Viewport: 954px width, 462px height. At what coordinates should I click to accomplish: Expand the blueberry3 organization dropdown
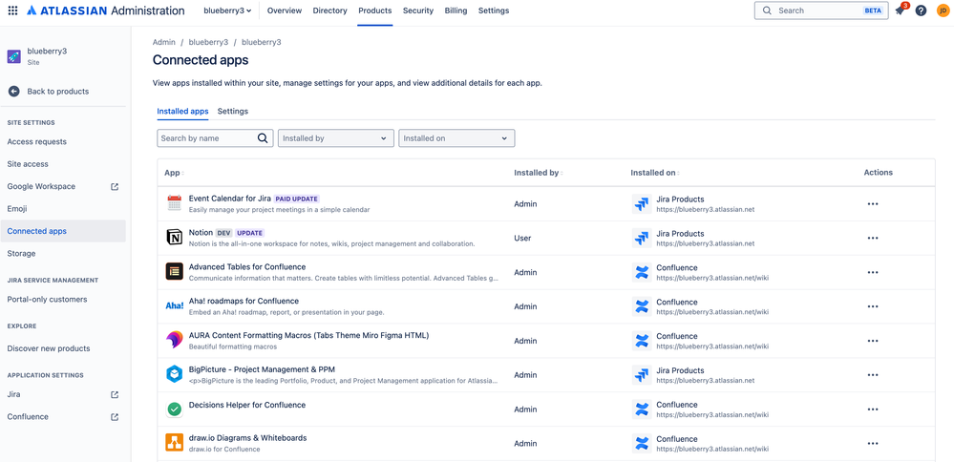tap(227, 10)
